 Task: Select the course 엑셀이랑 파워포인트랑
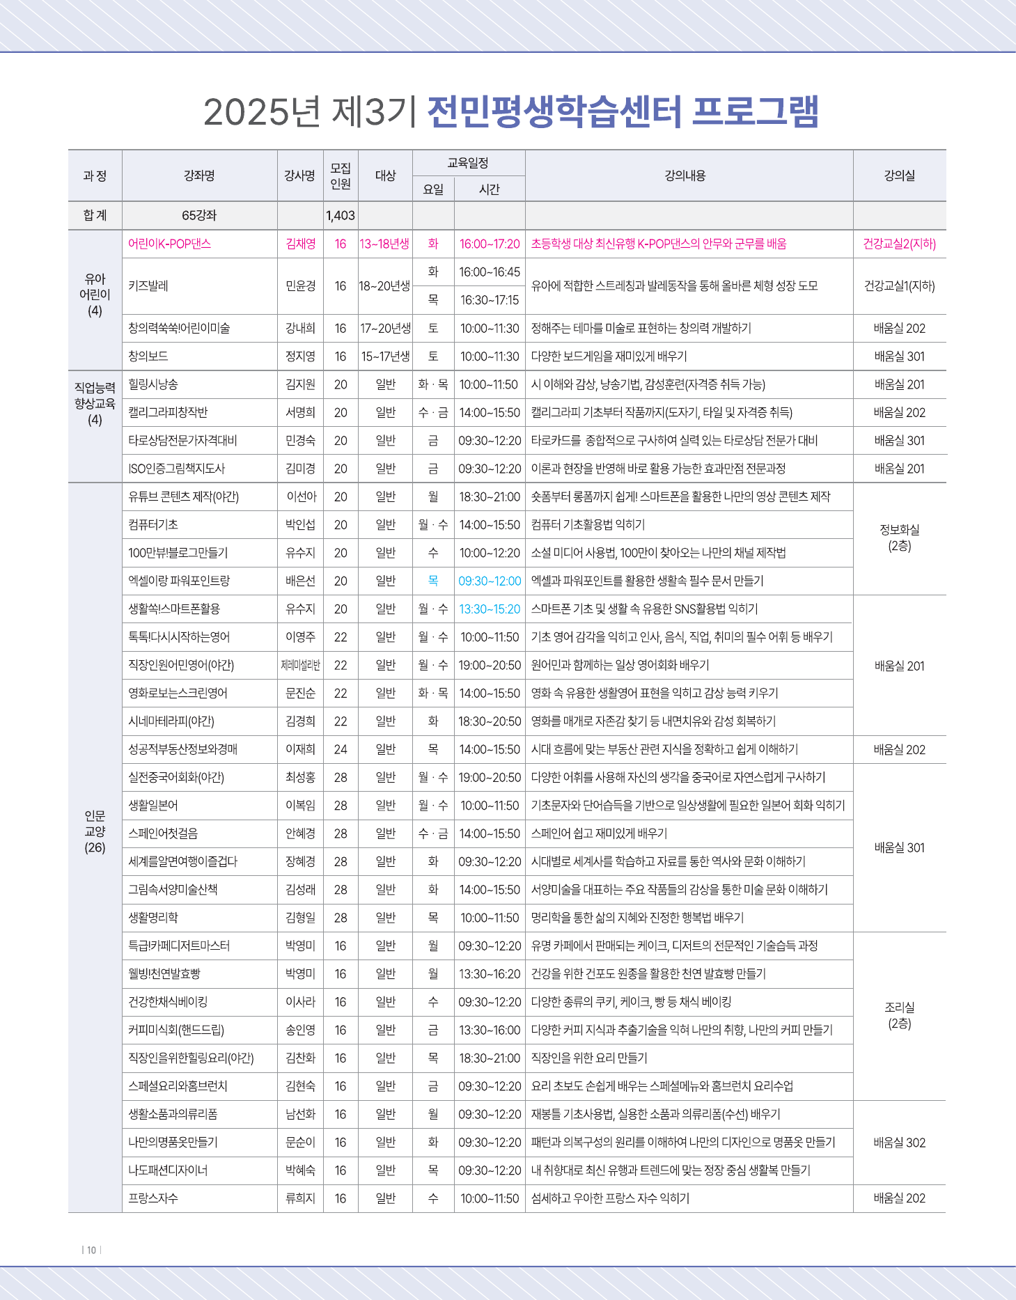(179, 581)
